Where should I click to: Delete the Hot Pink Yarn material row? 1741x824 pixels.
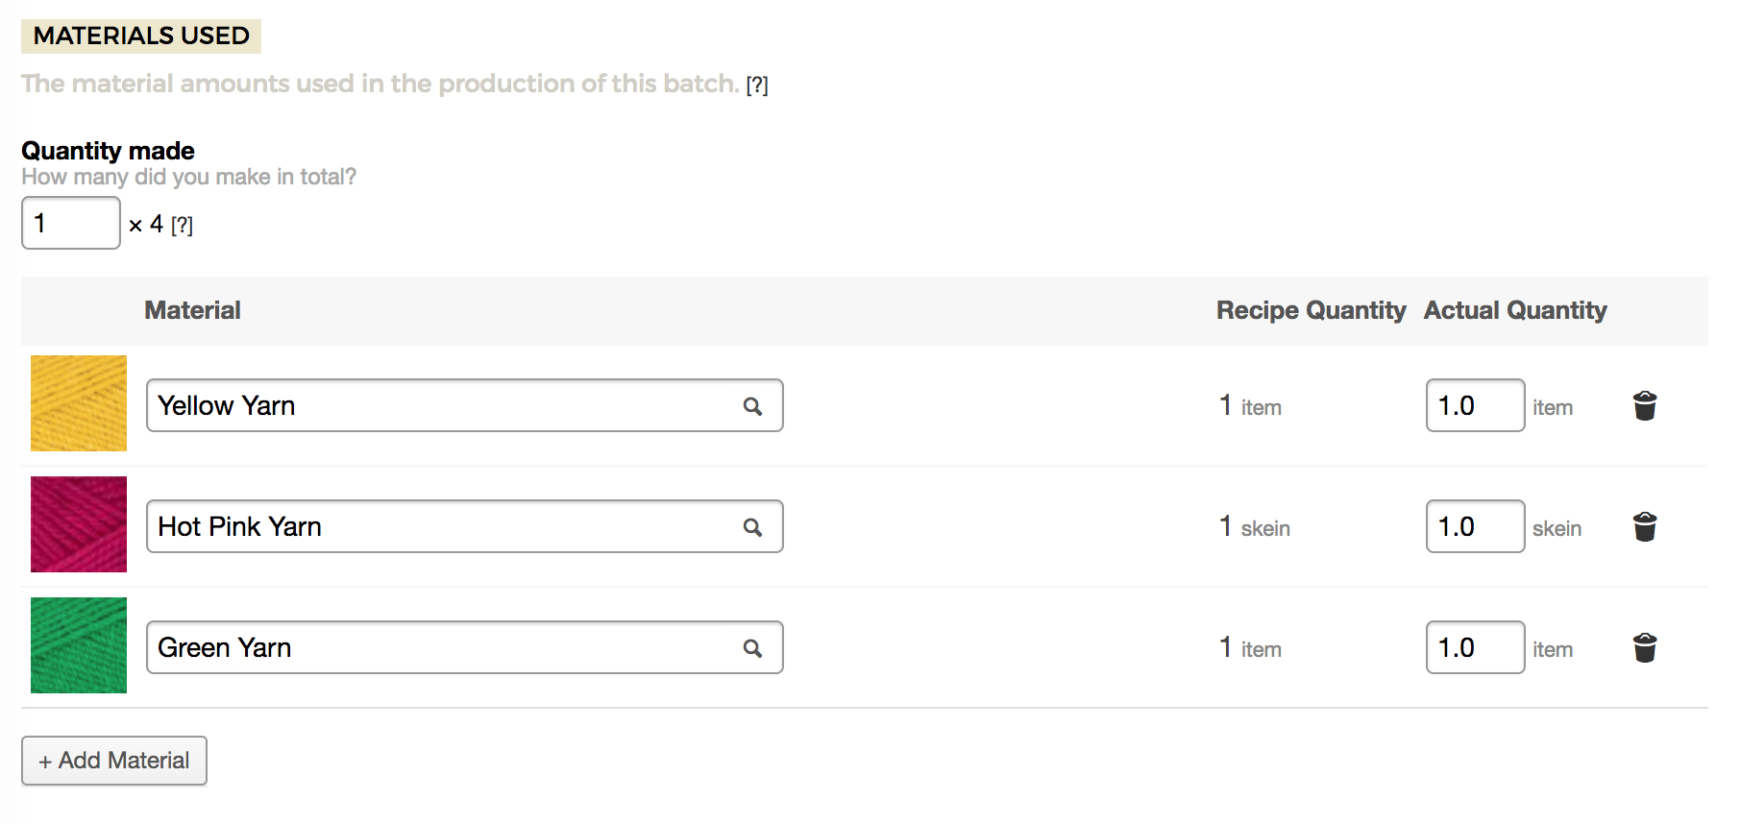(1645, 527)
